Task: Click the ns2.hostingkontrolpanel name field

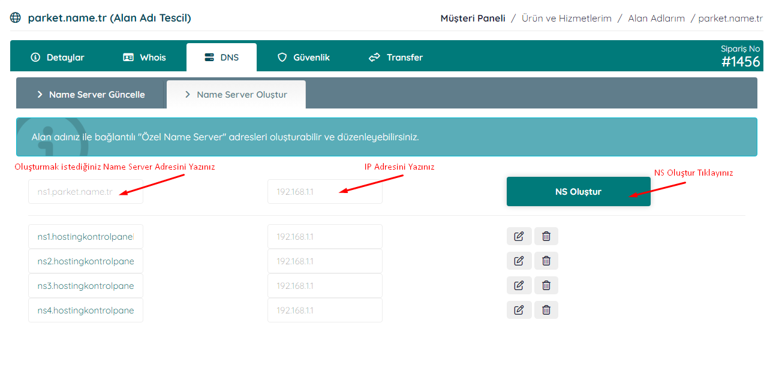Action: click(x=86, y=261)
